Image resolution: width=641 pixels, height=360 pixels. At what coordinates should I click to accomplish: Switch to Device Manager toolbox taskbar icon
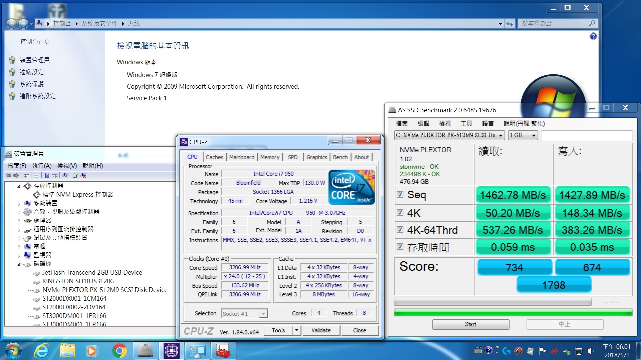coord(223,351)
